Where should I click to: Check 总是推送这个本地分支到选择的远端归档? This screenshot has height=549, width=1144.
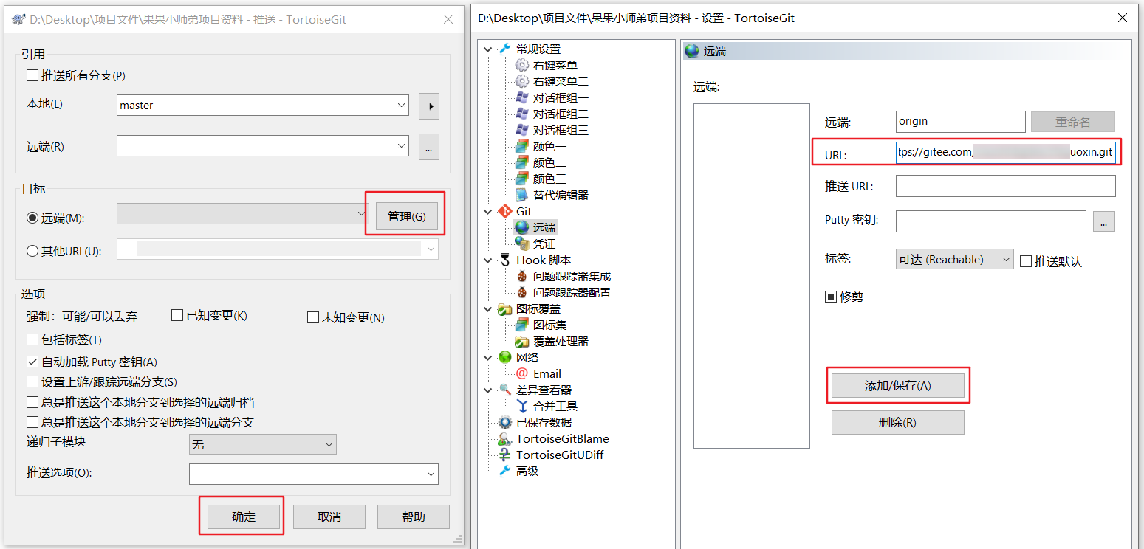pos(32,402)
